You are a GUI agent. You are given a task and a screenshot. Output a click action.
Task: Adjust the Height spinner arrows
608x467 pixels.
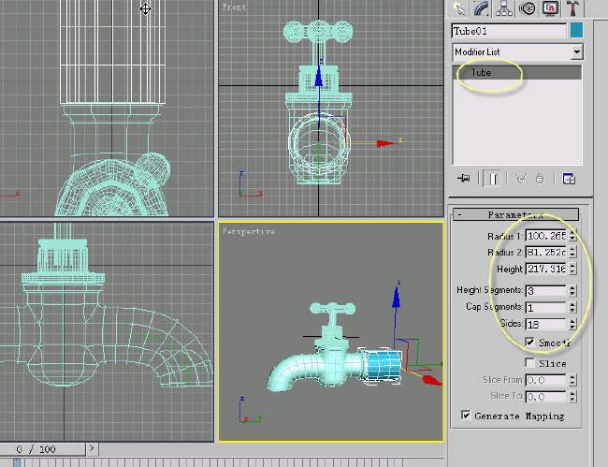pyautogui.click(x=572, y=269)
